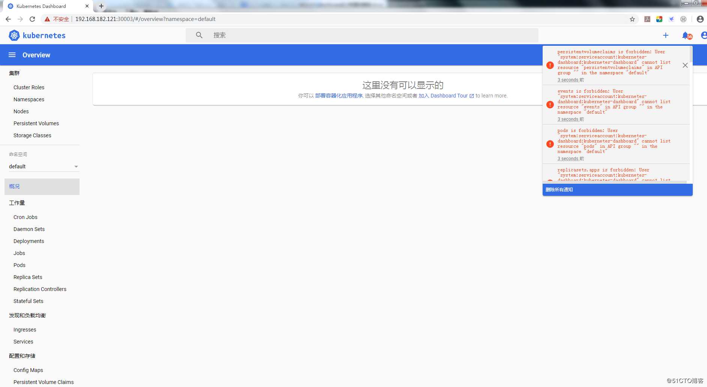Click 加入 Dashboard Tour link
The width and height of the screenshot is (707, 387).
(x=443, y=96)
